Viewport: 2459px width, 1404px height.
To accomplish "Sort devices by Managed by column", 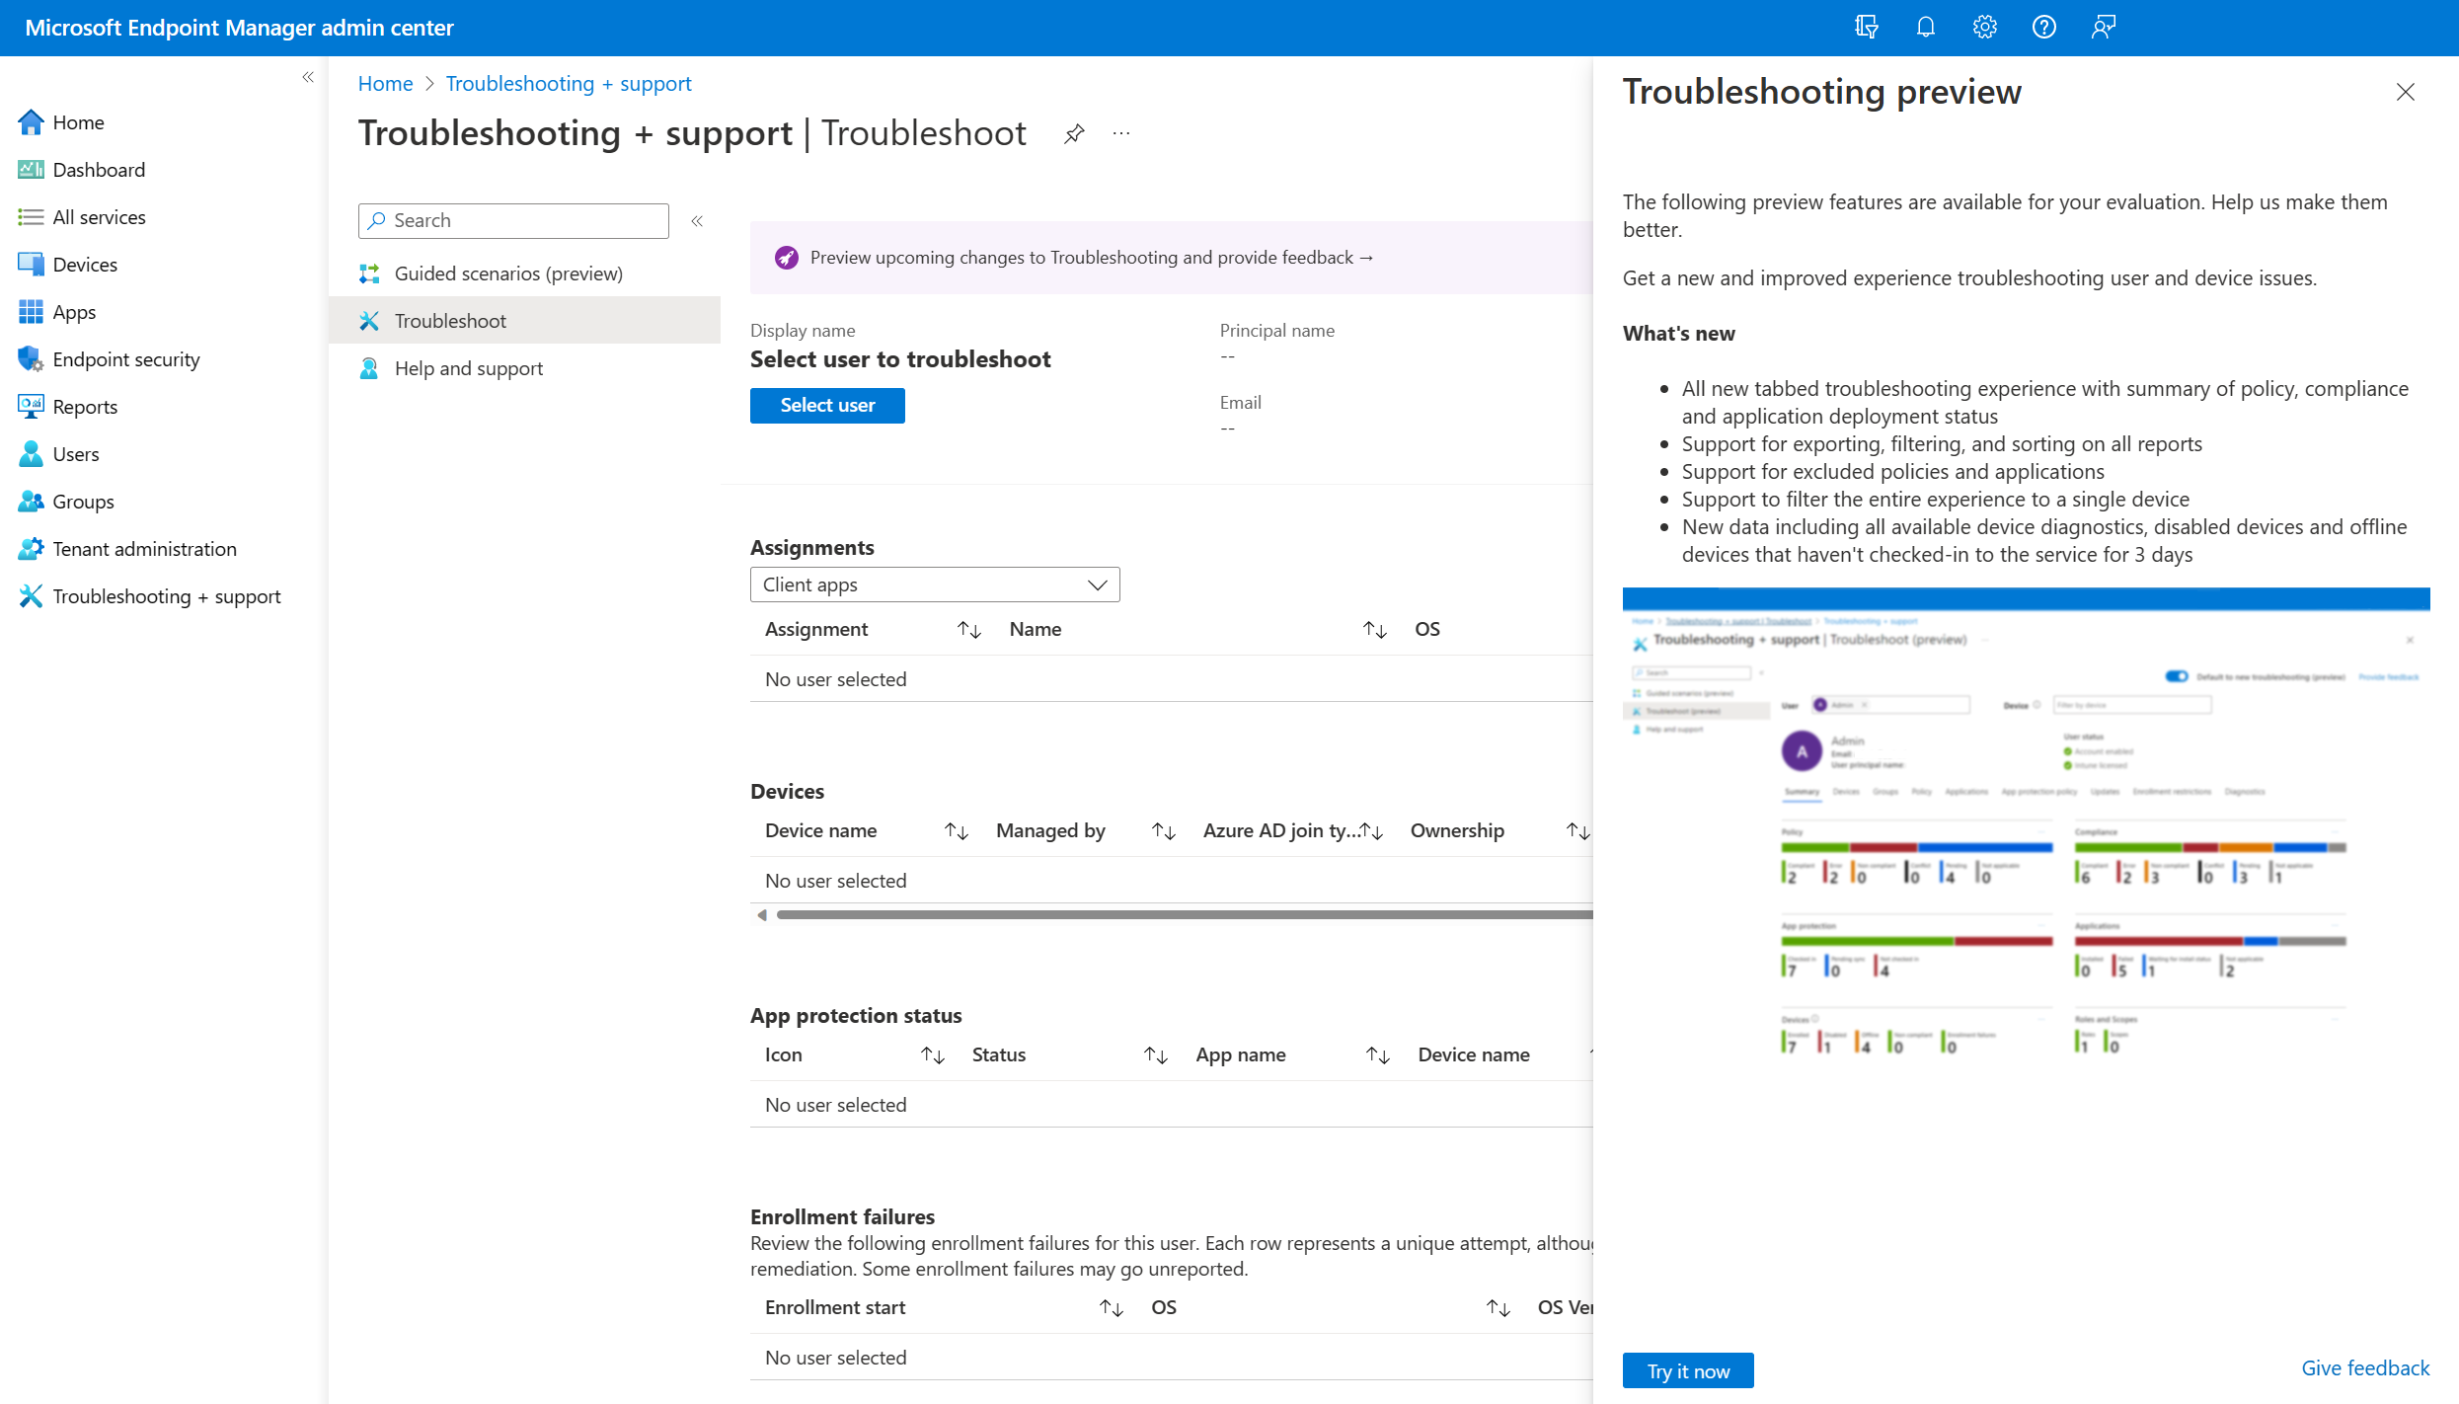I will (x=1164, y=831).
